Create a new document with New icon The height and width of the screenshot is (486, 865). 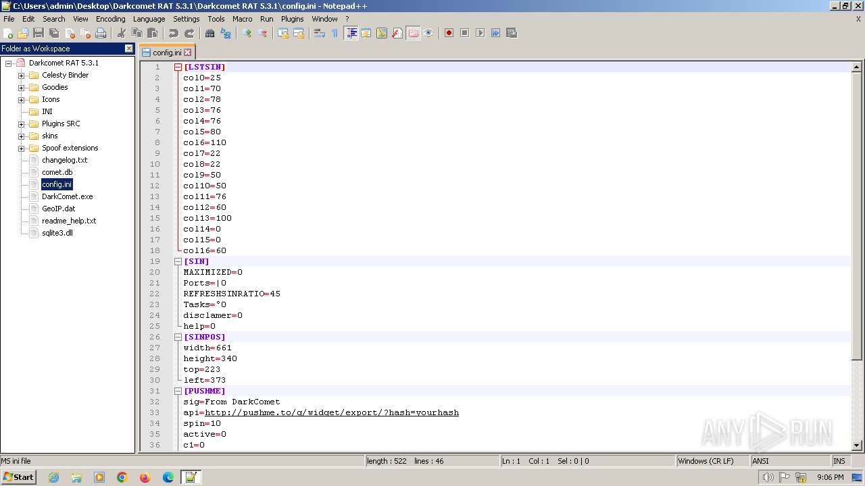click(8, 33)
